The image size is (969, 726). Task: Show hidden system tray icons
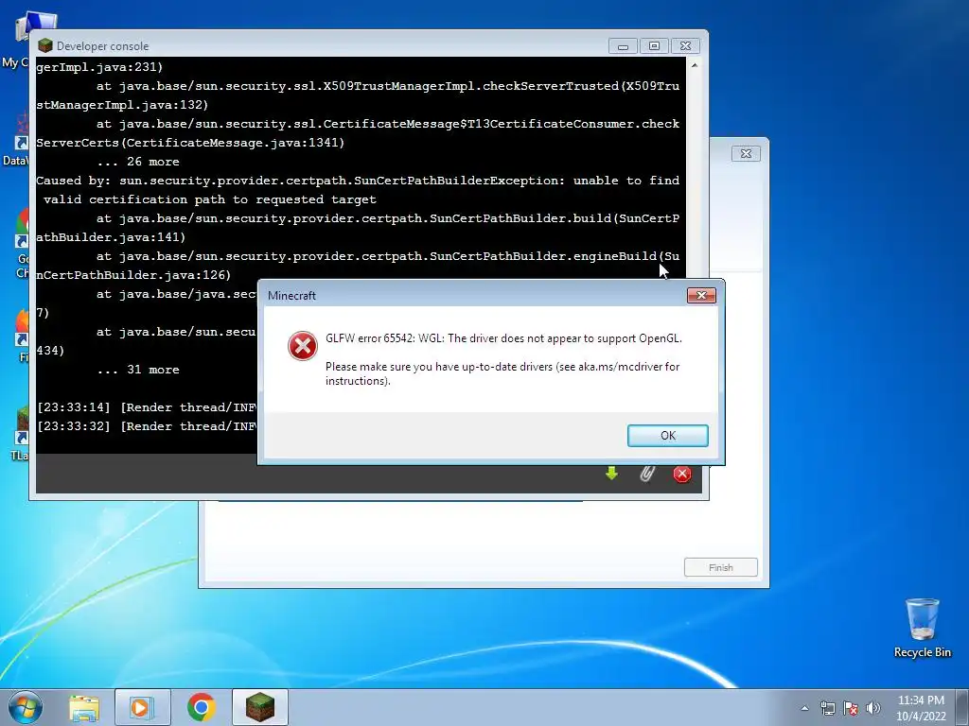804,708
